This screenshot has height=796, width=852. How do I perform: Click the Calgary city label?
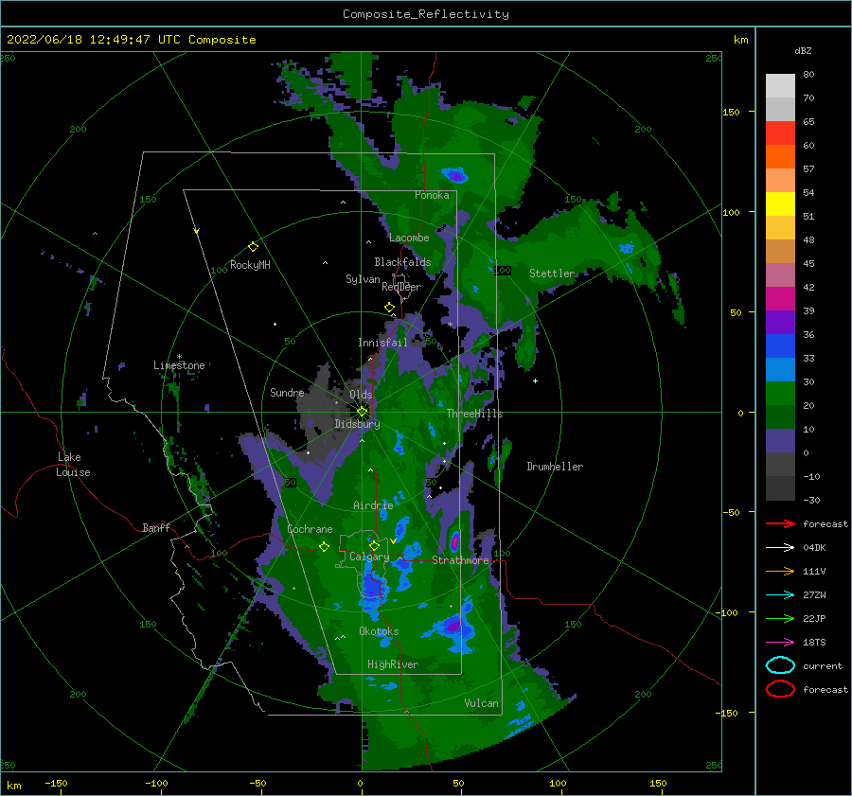369,557
